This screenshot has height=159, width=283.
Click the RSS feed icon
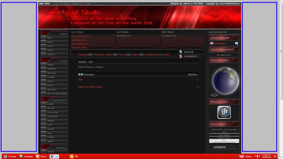click(72, 156)
